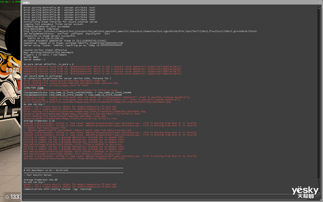Viewport: 323px width, 202px height.
Task: Click the 'SDR RelayNetworkStatus' line
Action: pyautogui.click(x=66, y=34)
